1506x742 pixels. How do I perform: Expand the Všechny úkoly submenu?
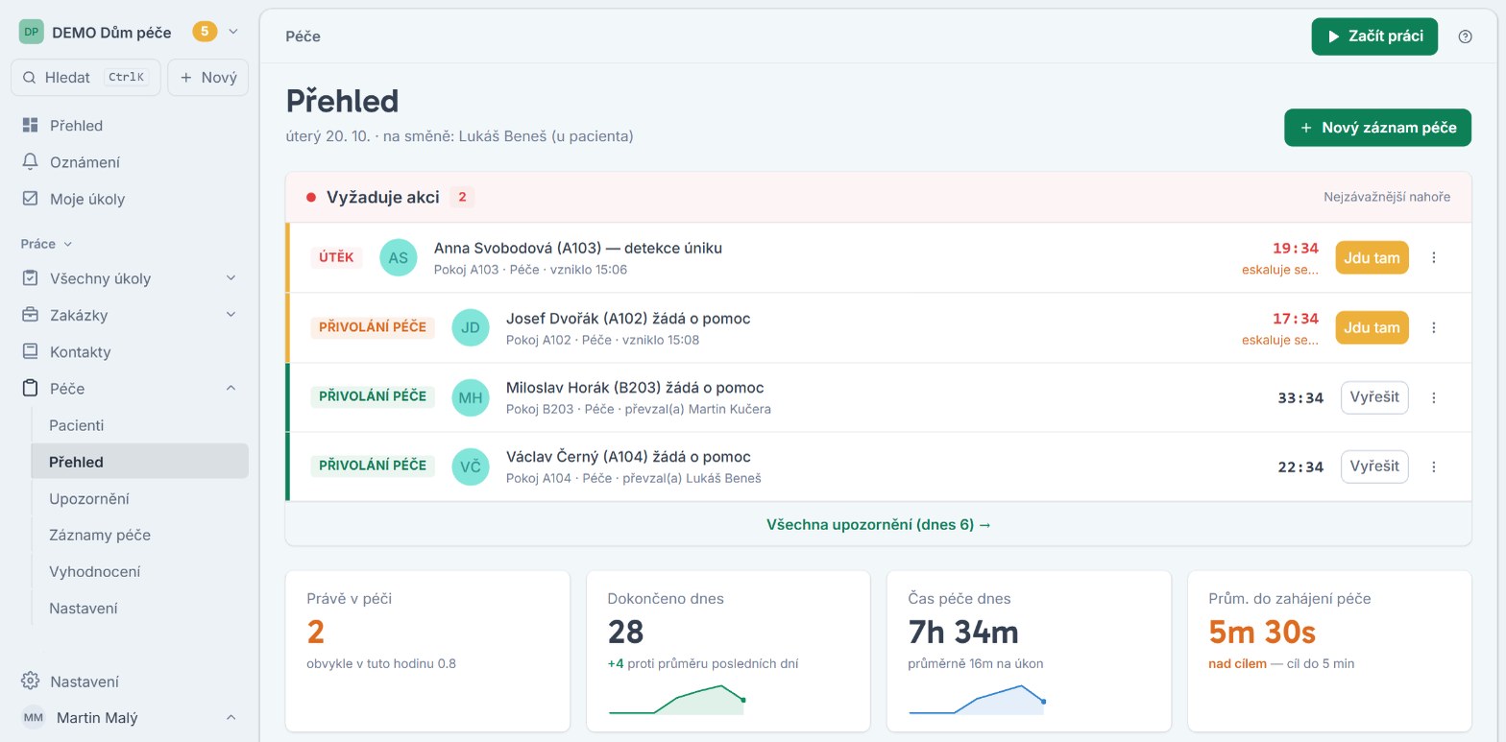click(231, 278)
